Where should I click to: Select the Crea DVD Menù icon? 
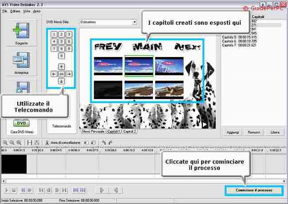click(22, 126)
